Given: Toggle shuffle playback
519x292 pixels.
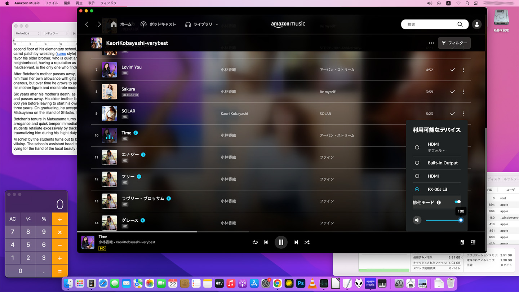Looking at the screenshot, I should tap(307, 242).
